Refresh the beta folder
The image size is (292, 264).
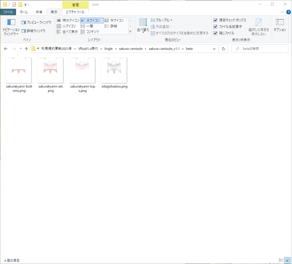tap(224, 49)
